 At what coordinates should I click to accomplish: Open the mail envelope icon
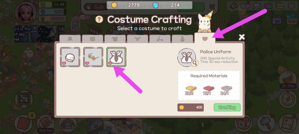257,6
